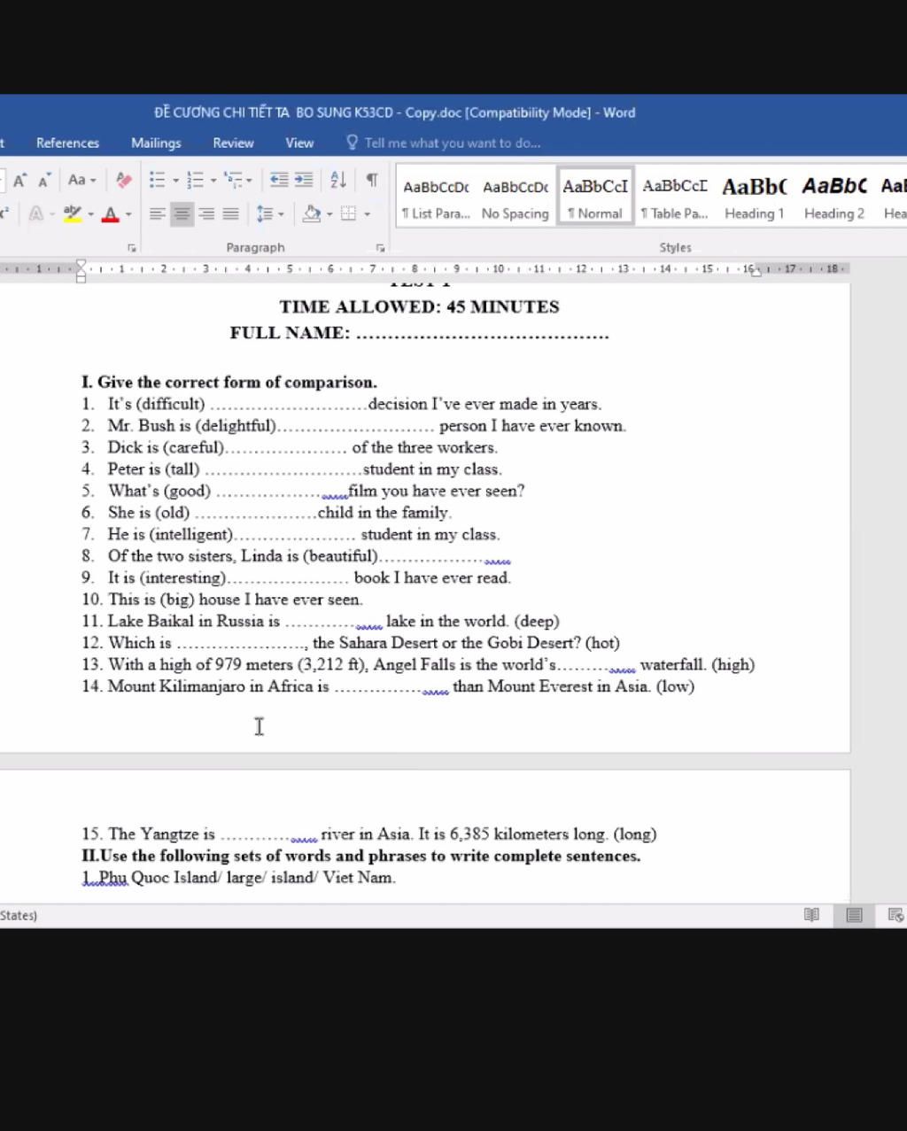Apply the Table Paragraph style
This screenshot has height=1131, width=907.
click(675, 197)
